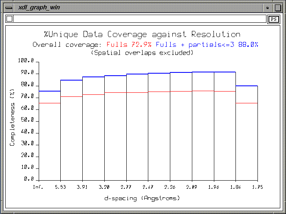Click the chart title about Unique Data Coverage
This screenshot has height=214, width=286.
(142, 35)
